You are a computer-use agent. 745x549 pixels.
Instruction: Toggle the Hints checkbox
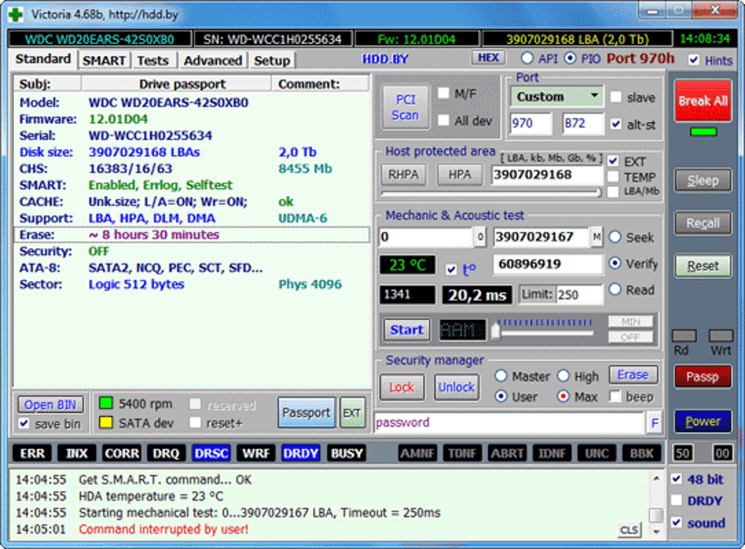[x=694, y=60]
